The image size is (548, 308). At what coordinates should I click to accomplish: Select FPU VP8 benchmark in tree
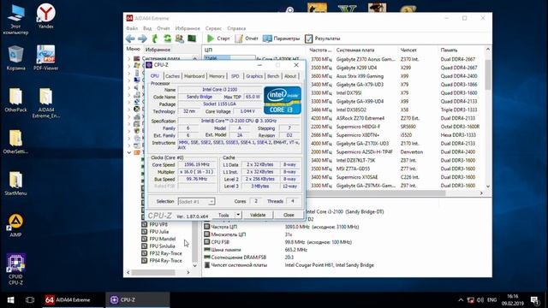click(x=154, y=224)
